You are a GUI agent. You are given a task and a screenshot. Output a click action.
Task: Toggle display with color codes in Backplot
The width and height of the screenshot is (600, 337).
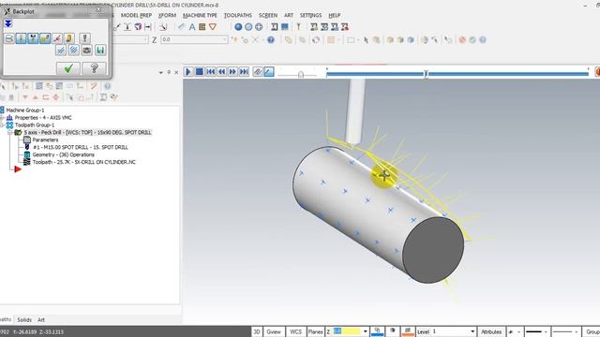(9, 38)
